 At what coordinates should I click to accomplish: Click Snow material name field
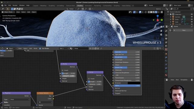point(81,48)
